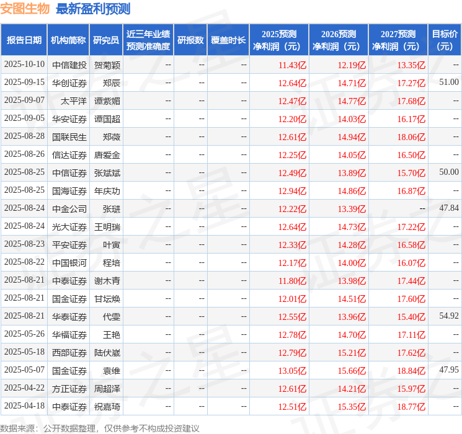Click analyst name 谢木青
This screenshot has height=434, width=462.
107,281
